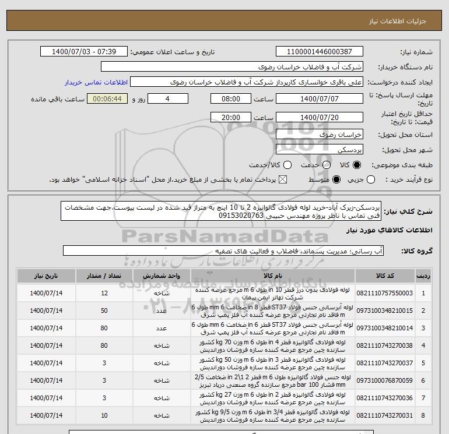Click the announcement date field 1400/07/03 - 07:39

point(84,52)
